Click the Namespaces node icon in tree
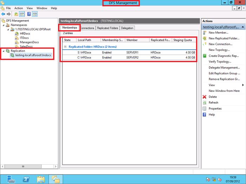Image resolution: width=246 pixels, height=184 pixels. [8, 25]
